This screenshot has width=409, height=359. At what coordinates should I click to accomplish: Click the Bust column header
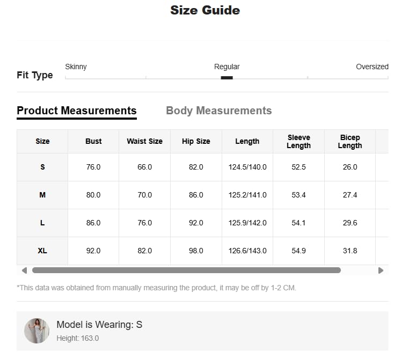click(93, 141)
